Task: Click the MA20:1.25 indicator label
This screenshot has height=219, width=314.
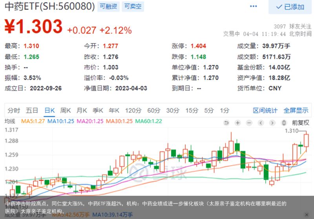Action: pos(90,121)
